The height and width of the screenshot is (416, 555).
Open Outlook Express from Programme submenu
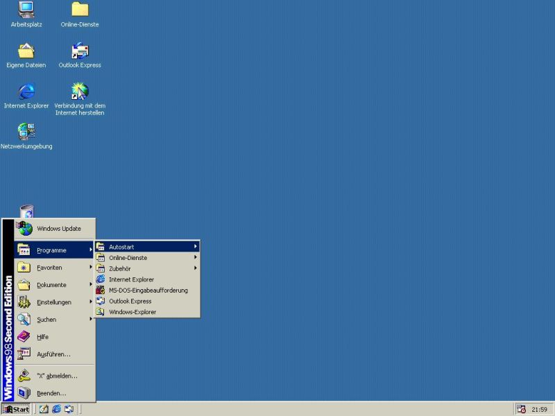[147, 301]
